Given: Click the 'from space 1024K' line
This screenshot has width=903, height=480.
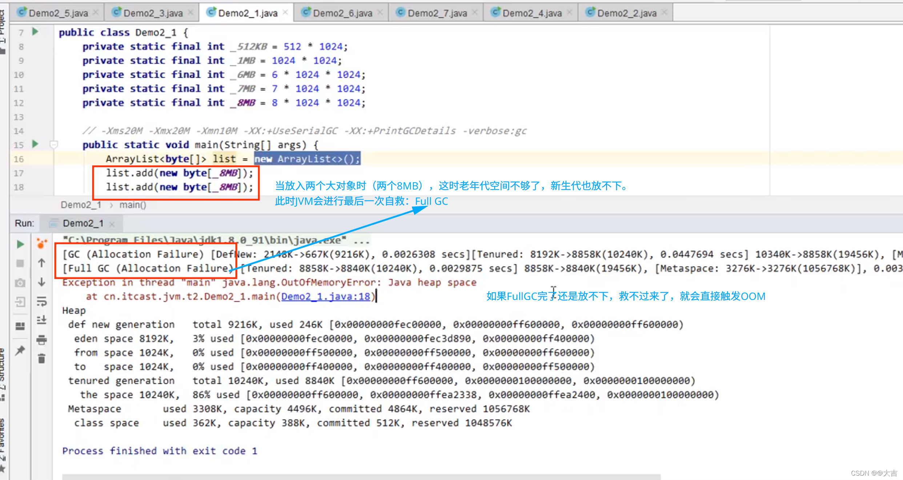Looking at the screenshot, I should 334,353.
